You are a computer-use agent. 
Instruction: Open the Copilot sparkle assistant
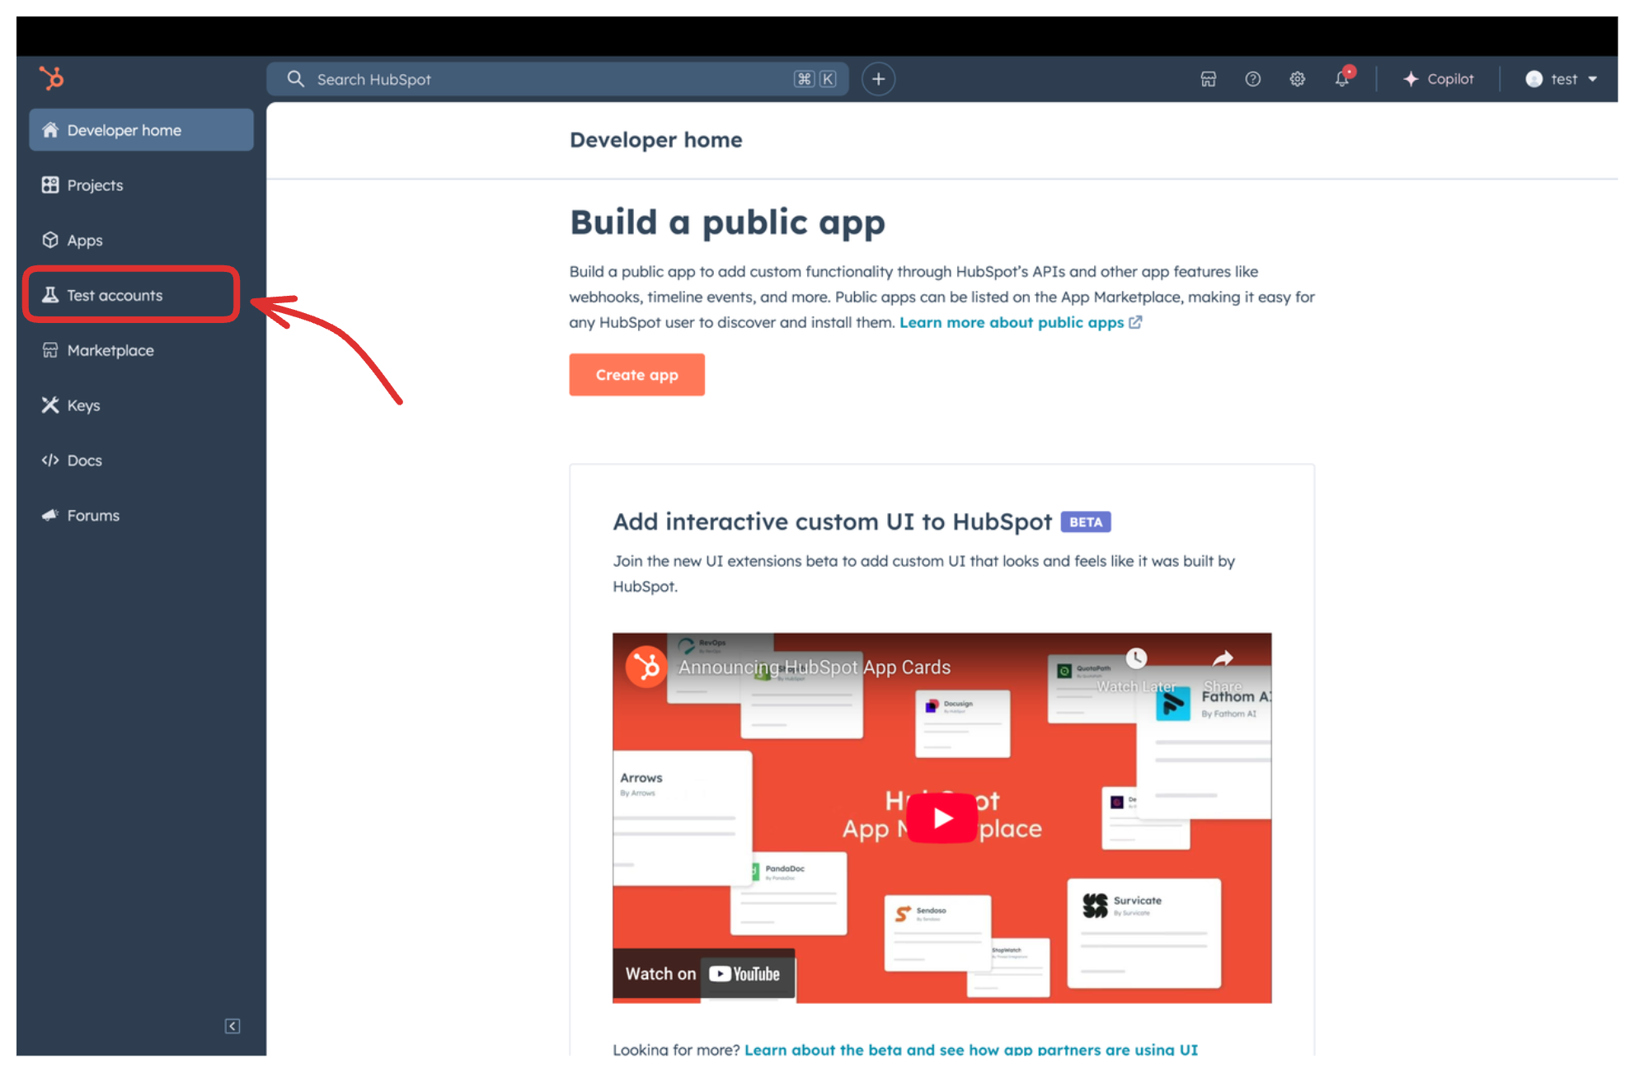1438,79
